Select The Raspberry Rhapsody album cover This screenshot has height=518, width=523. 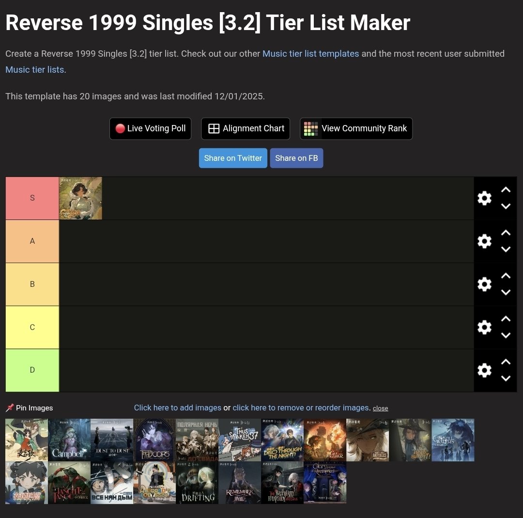pyautogui.click(x=282, y=483)
